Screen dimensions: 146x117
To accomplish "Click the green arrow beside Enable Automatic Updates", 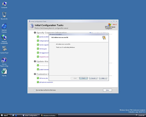I will click(38, 69).
